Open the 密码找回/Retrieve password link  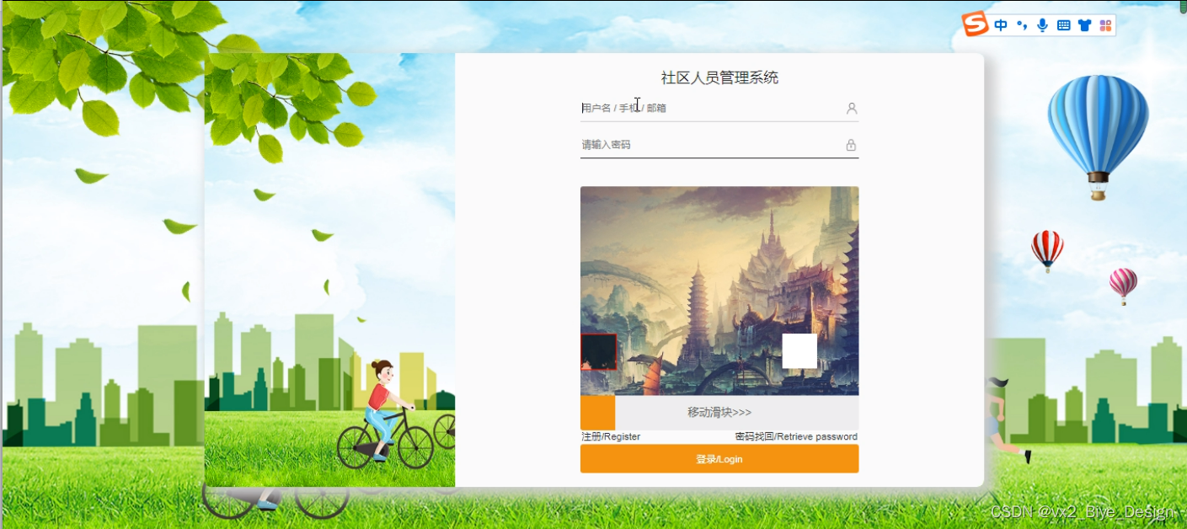click(x=796, y=436)
